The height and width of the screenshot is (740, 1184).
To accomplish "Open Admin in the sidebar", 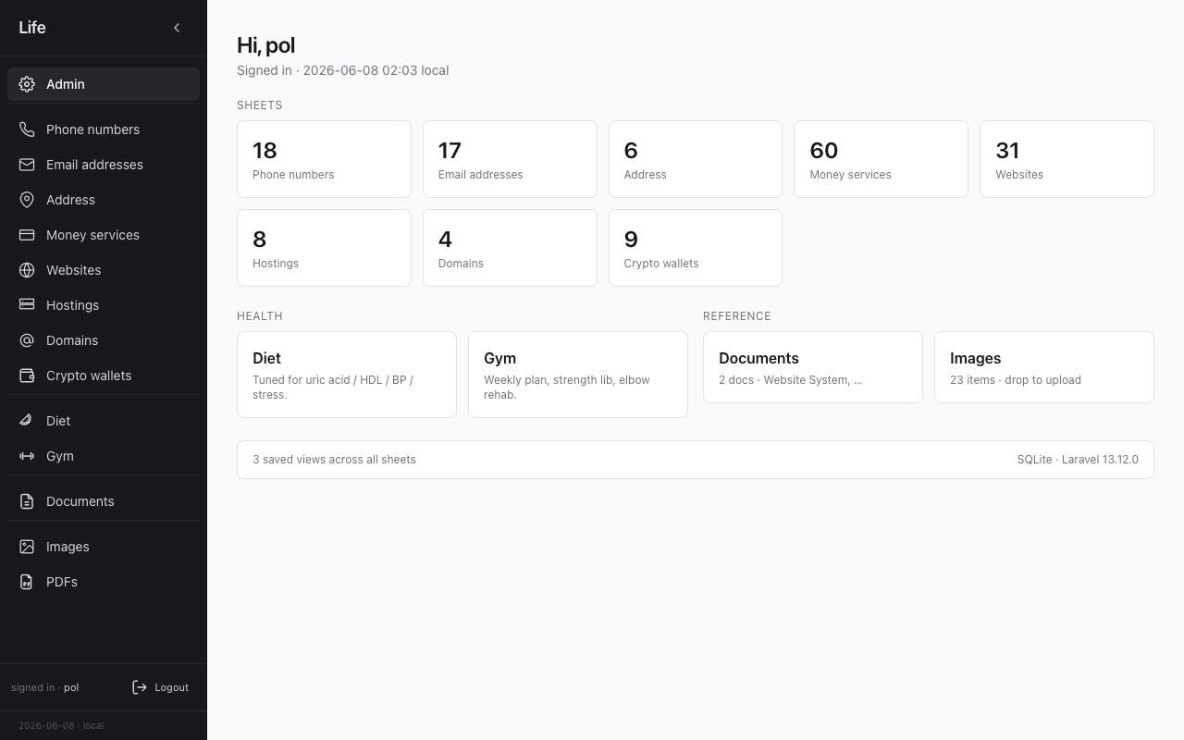I will pos(104,84).
